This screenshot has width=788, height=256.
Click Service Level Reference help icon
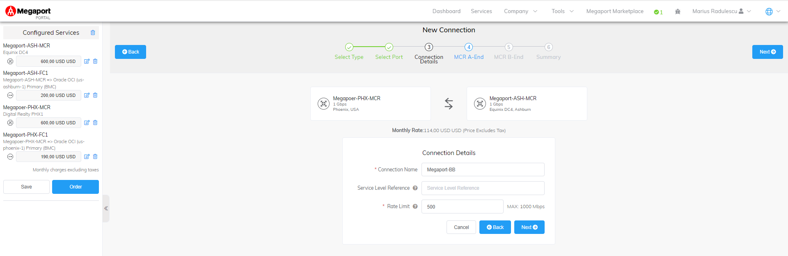[x=415, y=188]
